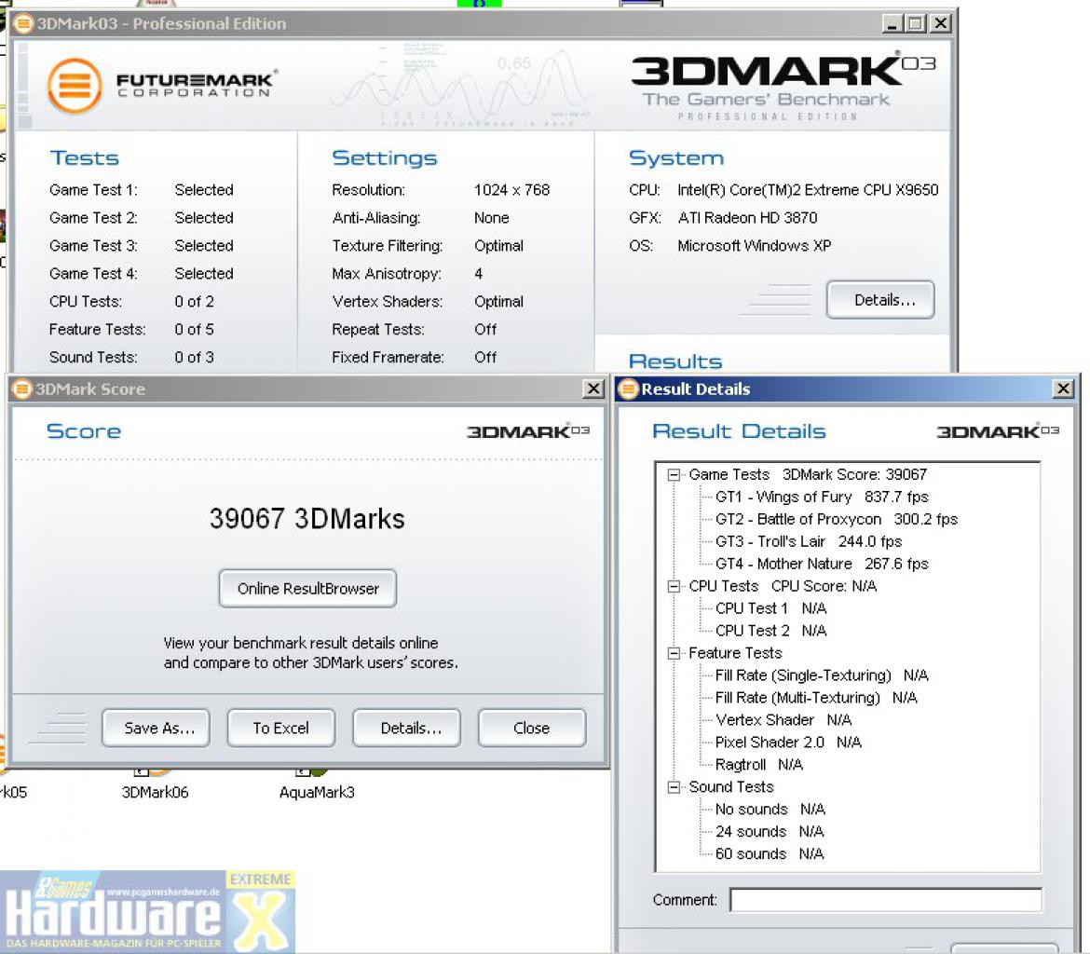
Task: Click the Result Details window title icon
Action: (628, 388)
